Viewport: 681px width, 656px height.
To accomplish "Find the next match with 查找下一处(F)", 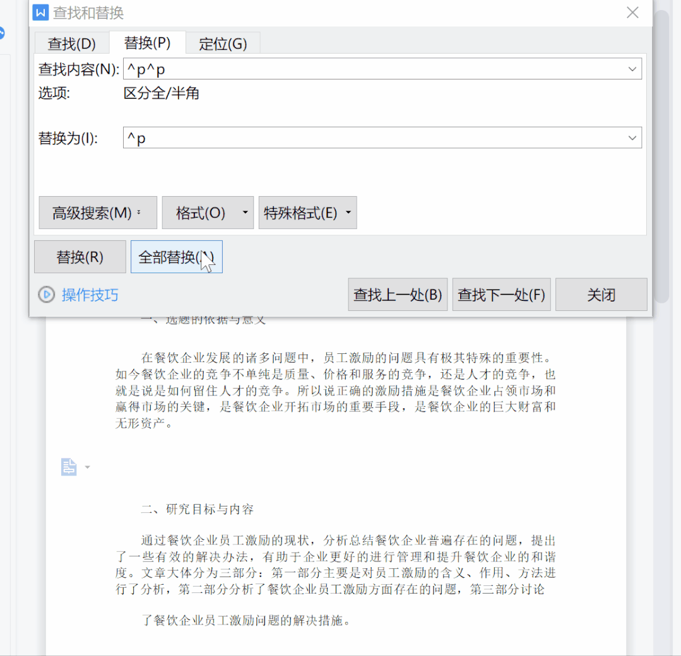I will coord(501,295).
